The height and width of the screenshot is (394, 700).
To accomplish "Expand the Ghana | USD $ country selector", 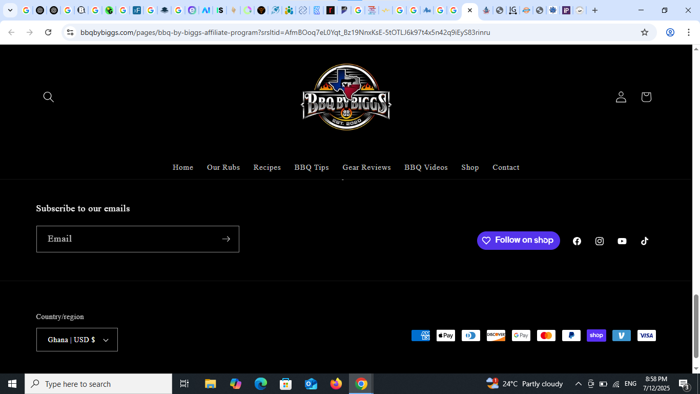I will coord(77,340).
